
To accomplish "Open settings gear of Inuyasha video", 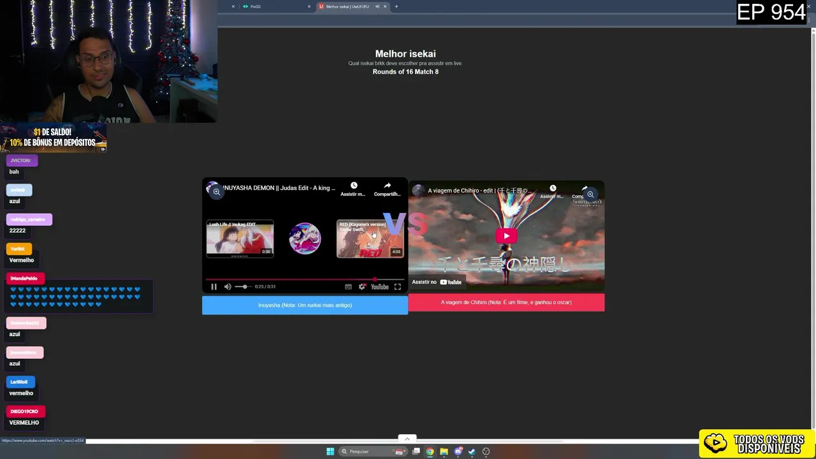I will (362, 287).
